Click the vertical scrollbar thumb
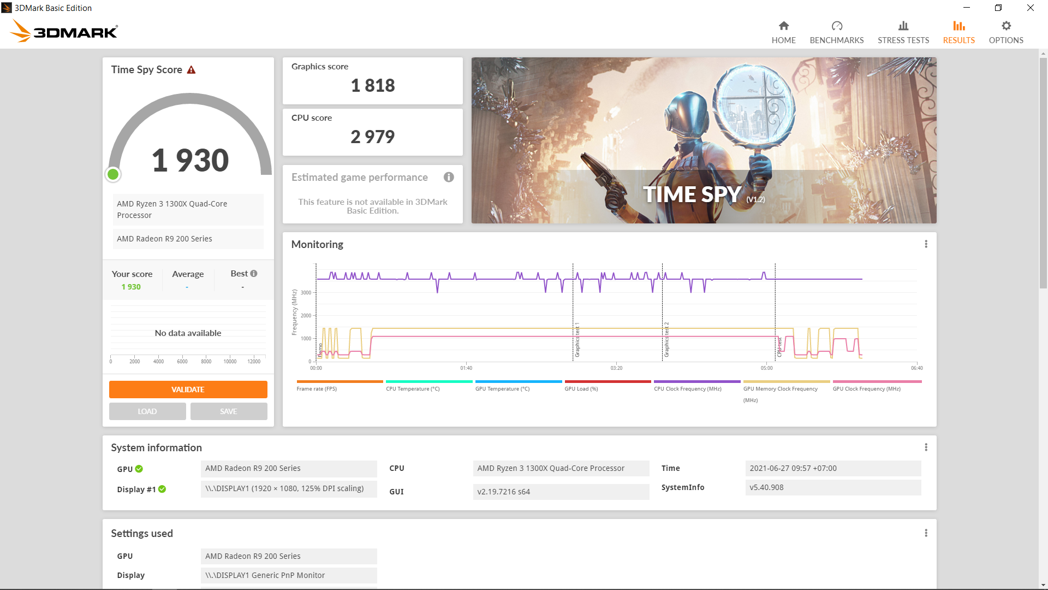Screen dimensions: 1048x590 [1043, 173]
